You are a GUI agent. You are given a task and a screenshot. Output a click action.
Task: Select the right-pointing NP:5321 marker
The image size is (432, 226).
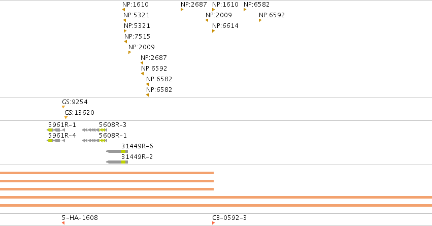point(125,31)
